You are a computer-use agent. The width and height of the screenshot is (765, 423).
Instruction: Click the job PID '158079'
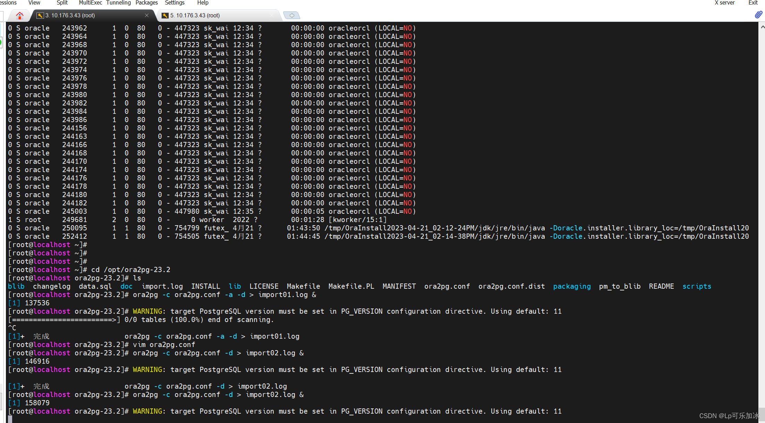(x=37, y=403)
